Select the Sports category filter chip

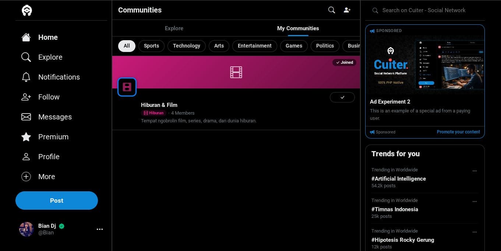[x=151, y=46]
